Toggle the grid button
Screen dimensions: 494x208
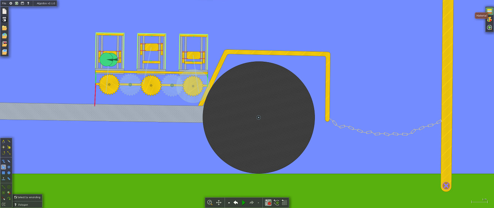click(x=284, y=203)
